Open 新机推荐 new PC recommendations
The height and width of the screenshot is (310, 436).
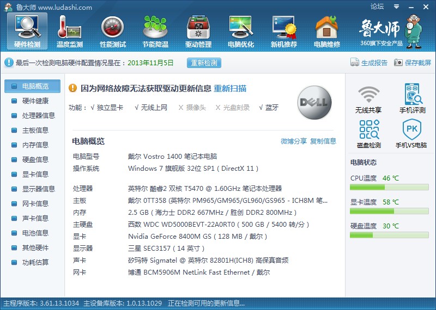click(283, 31)
